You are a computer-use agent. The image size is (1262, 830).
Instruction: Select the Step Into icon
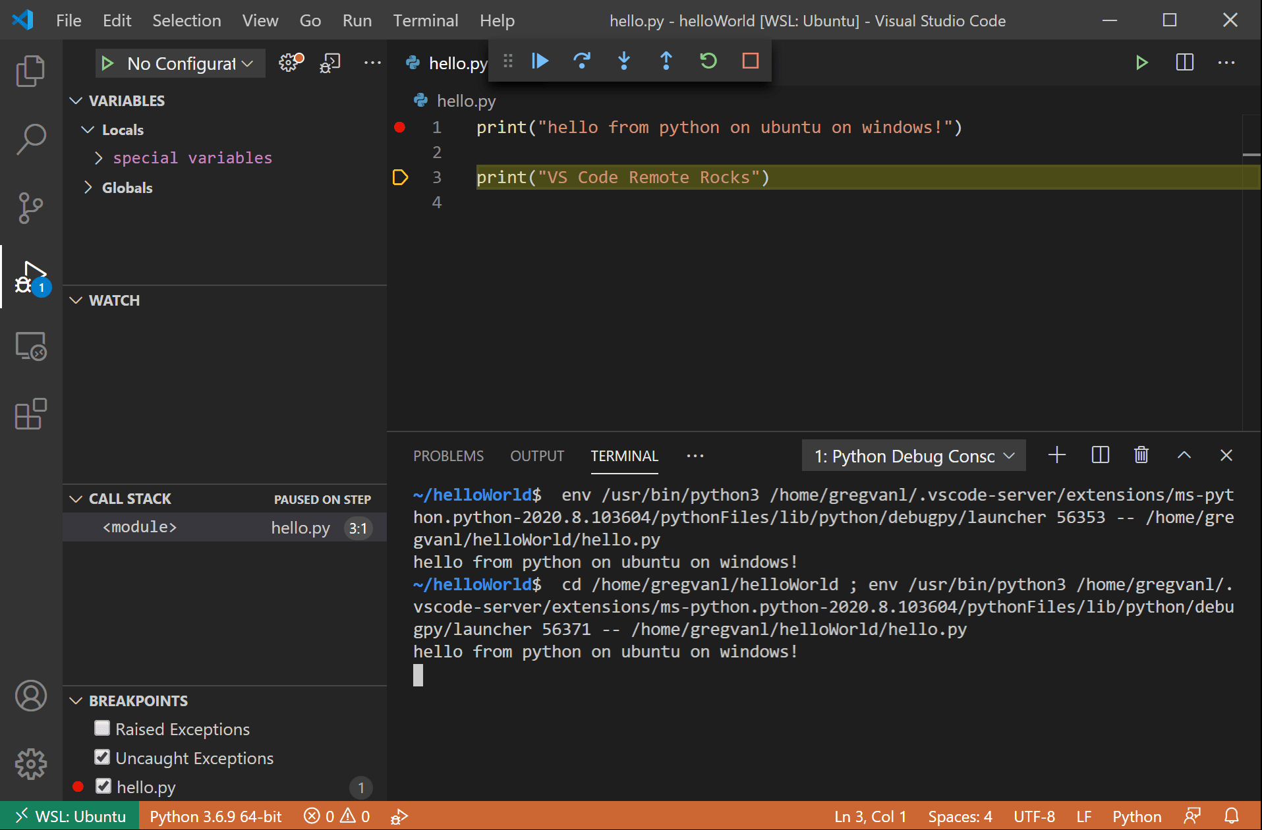(x=624, y=61)
